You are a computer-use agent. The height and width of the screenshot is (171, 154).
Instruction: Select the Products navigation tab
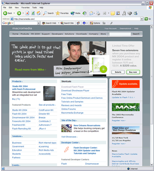[x=25, y=34]
